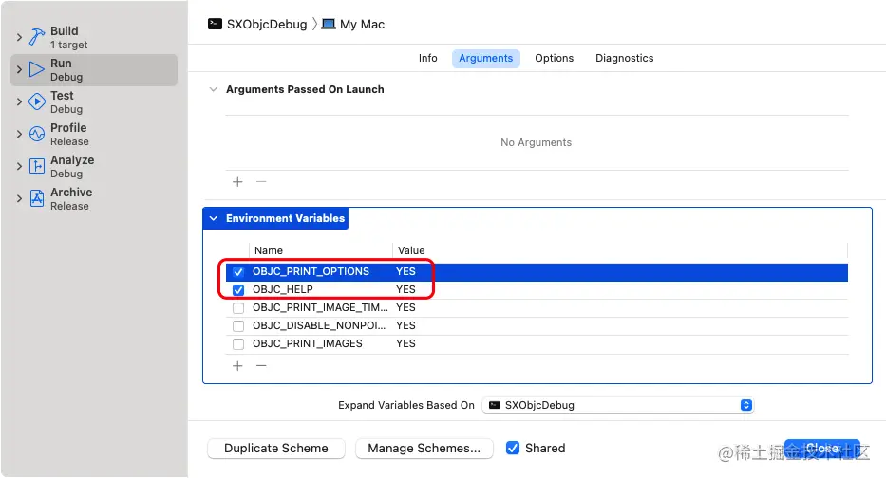
Task: Click the Profile instrument icon
Action: [x=37, y=134]
